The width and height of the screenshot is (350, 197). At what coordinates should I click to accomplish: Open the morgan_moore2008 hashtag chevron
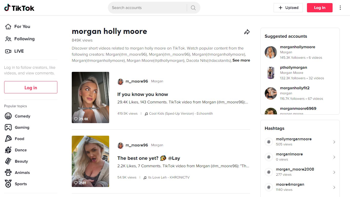(x=334, y=172)
